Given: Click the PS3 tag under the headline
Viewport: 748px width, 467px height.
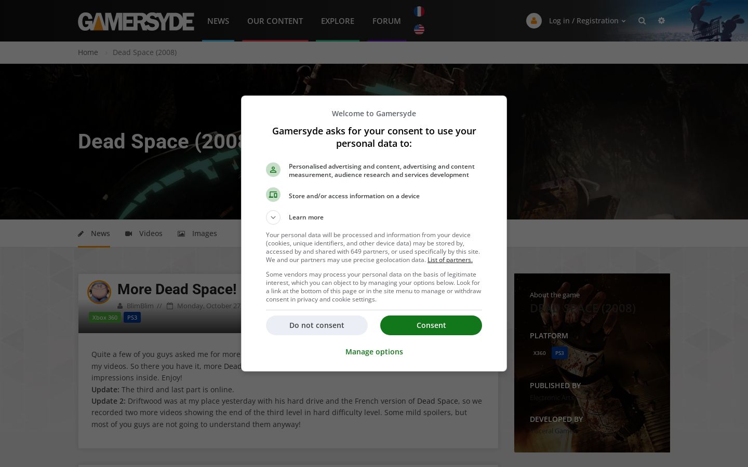Looking at the screenshot, I should (x=132, y=318).
